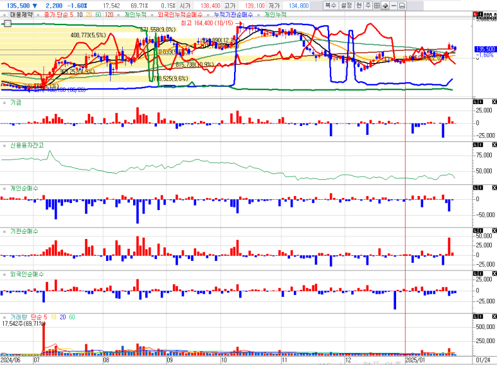497x365 pixels.
Task: Click the 17,542주(69.71%) volume readout
Action: pyautogui.click(x=23, y=323)
